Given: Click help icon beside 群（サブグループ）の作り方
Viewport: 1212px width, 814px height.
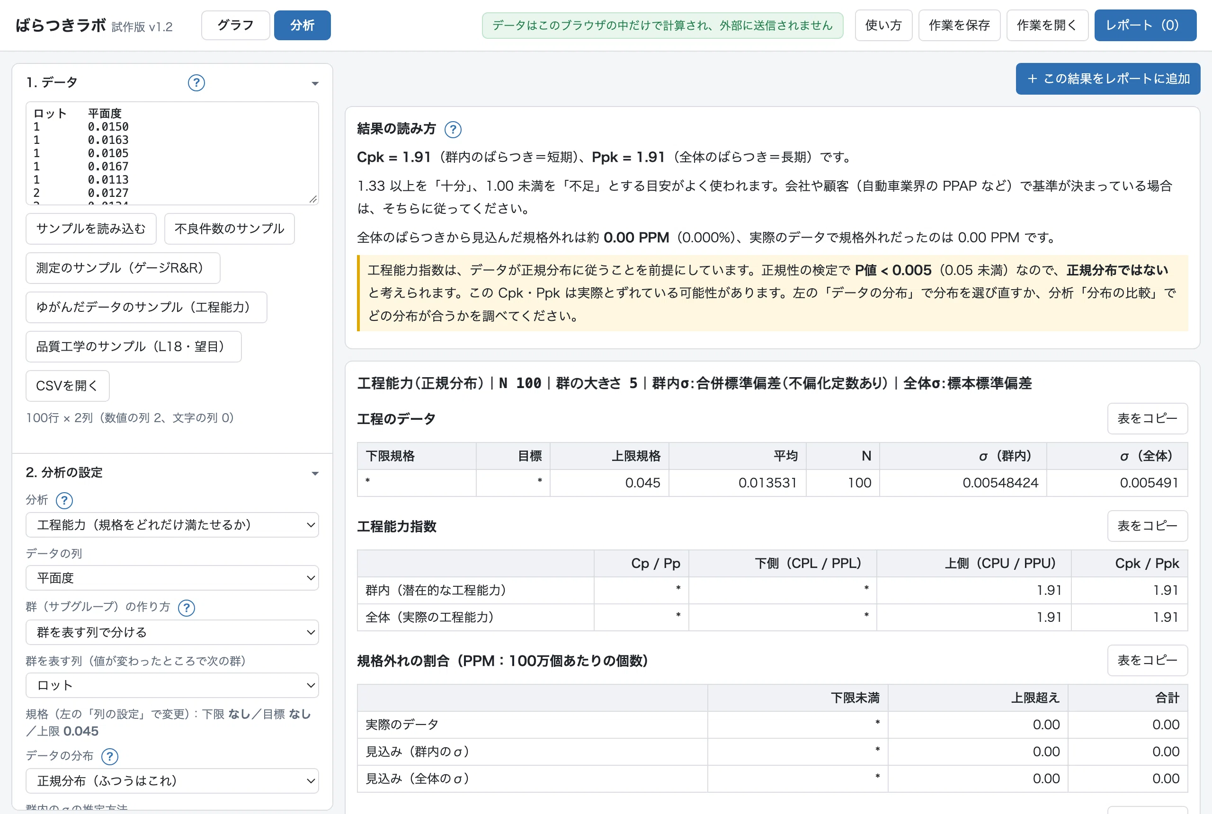Looking at the screenshot, I should click(x=187, y=607).
